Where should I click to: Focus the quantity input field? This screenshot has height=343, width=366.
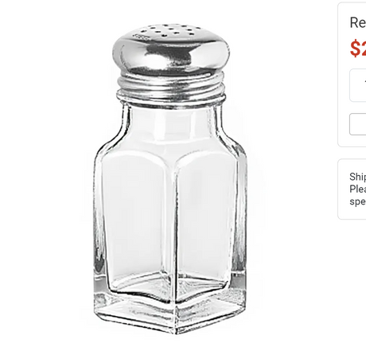[x=358, y=85]
